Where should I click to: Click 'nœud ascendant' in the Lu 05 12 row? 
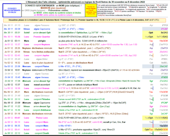click(42, 85)
